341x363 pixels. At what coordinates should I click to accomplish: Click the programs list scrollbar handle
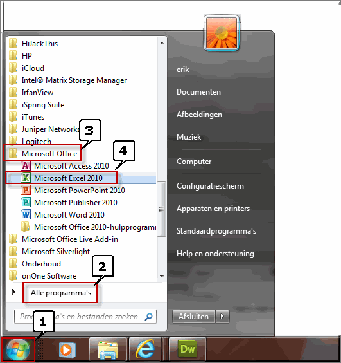point(161,209)
